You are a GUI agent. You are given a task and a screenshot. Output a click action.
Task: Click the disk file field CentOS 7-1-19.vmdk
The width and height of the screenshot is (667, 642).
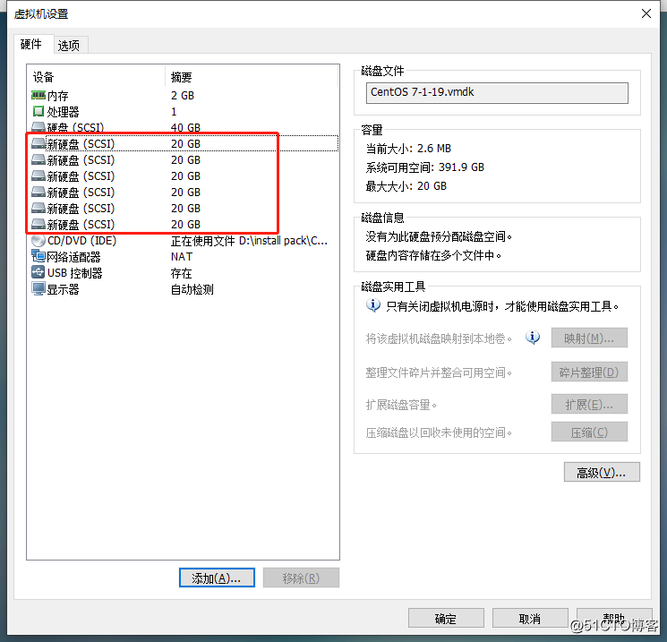point(497,93)
